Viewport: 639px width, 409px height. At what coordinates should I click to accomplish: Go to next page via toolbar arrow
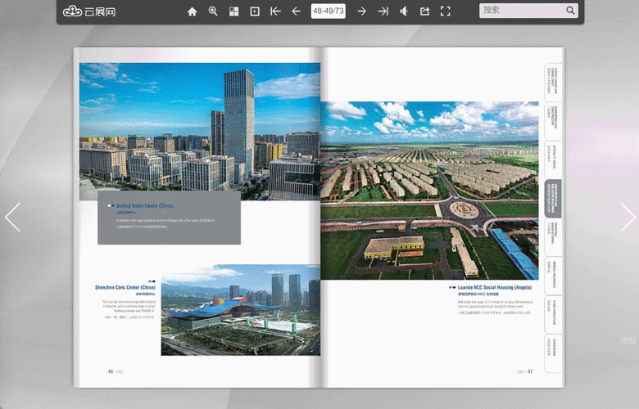tap(361, 11)
